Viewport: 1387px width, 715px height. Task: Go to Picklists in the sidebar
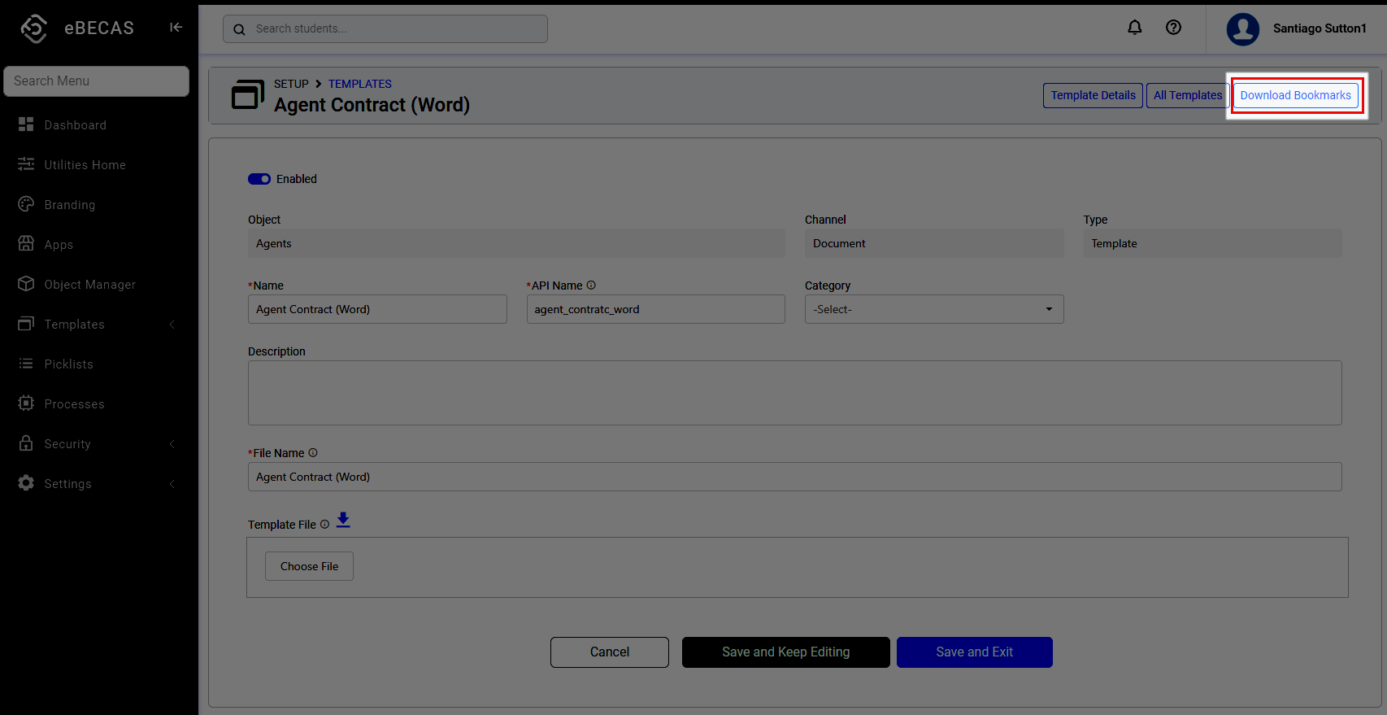[x=68, y=364]
